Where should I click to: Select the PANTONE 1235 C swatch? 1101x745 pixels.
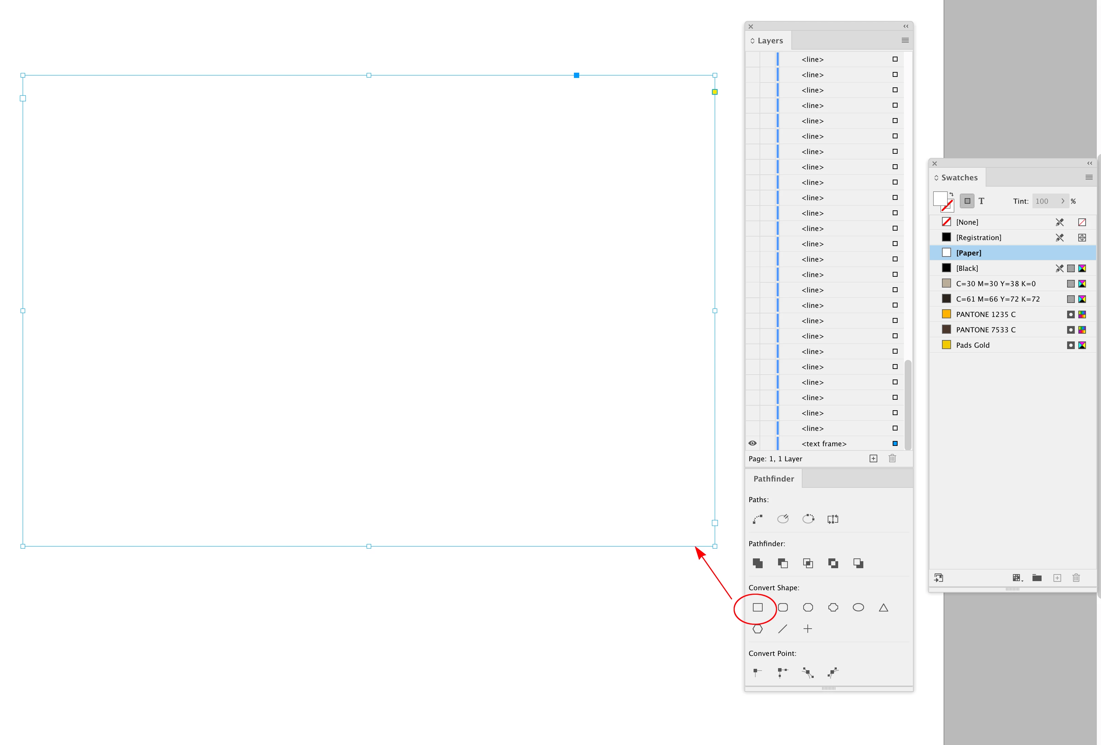click(985, 314)
